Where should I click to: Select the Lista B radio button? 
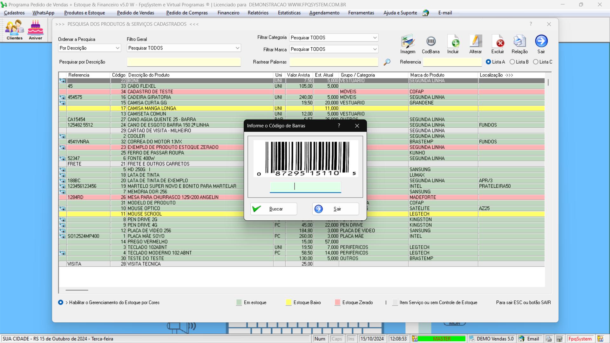(x=512, y=62)
